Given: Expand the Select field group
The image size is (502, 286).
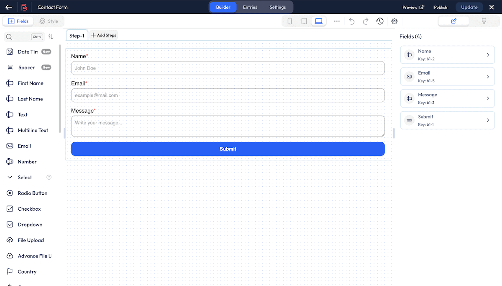Looking at the screenshot, I should [x=10, y=178].
